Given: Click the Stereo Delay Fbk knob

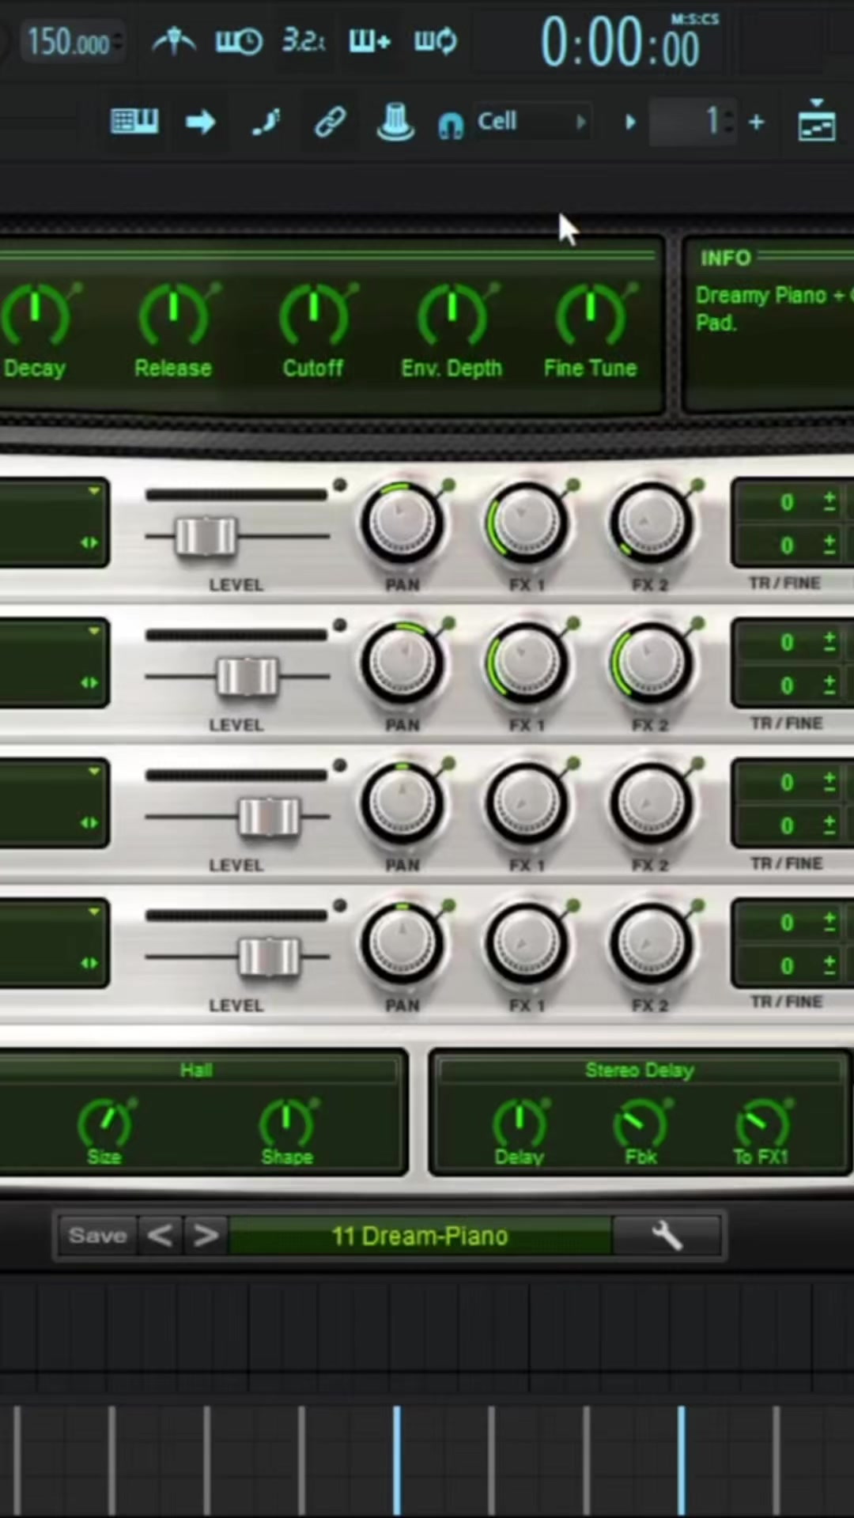Looking at the screenshot, I should (640, 1123).
